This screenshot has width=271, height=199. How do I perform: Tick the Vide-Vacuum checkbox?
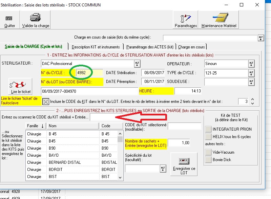pos(208,152)
